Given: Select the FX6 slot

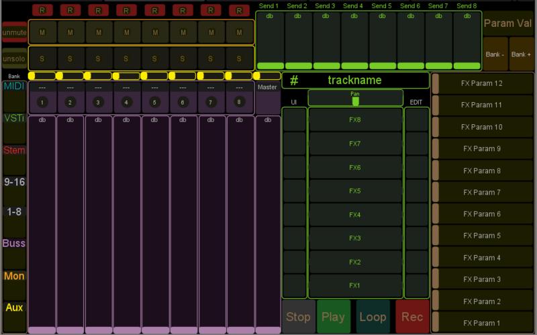Looking at the screenshot, I should 355,168.
